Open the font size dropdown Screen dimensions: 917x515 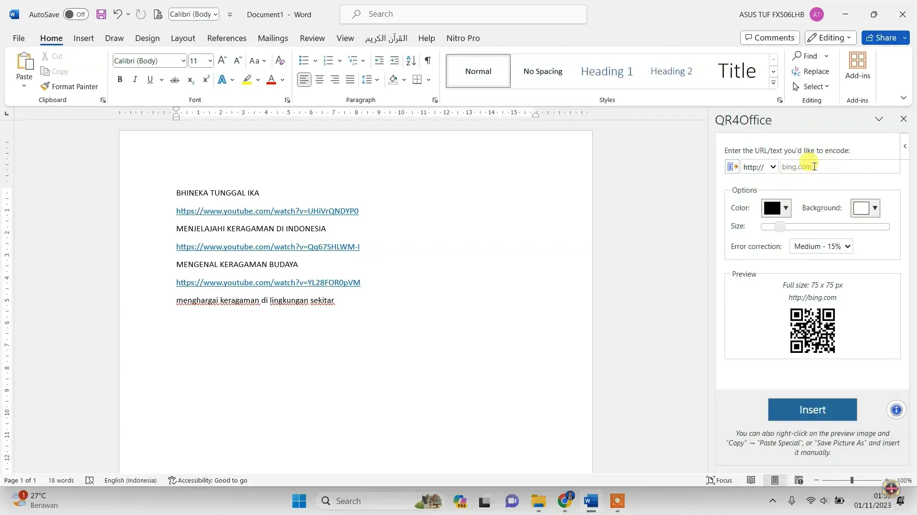coord(210,61)
